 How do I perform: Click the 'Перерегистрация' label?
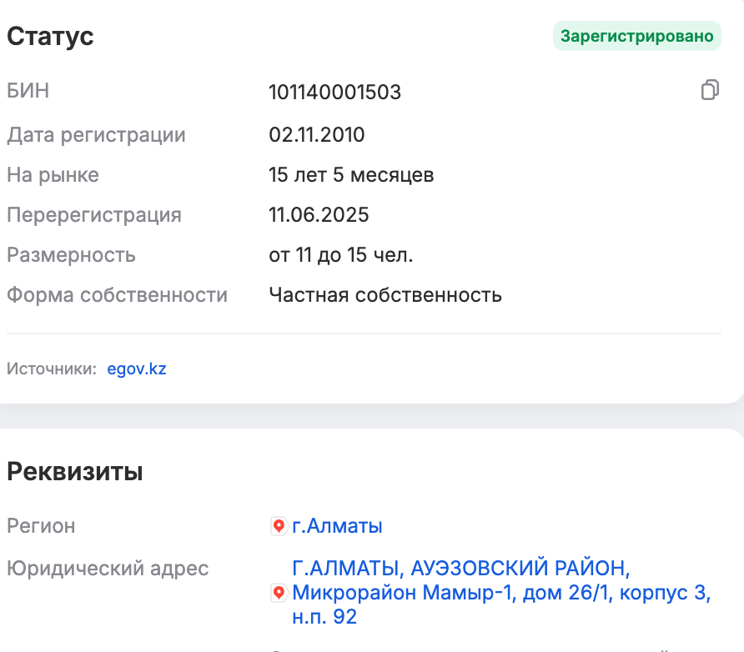click(93, 215)
